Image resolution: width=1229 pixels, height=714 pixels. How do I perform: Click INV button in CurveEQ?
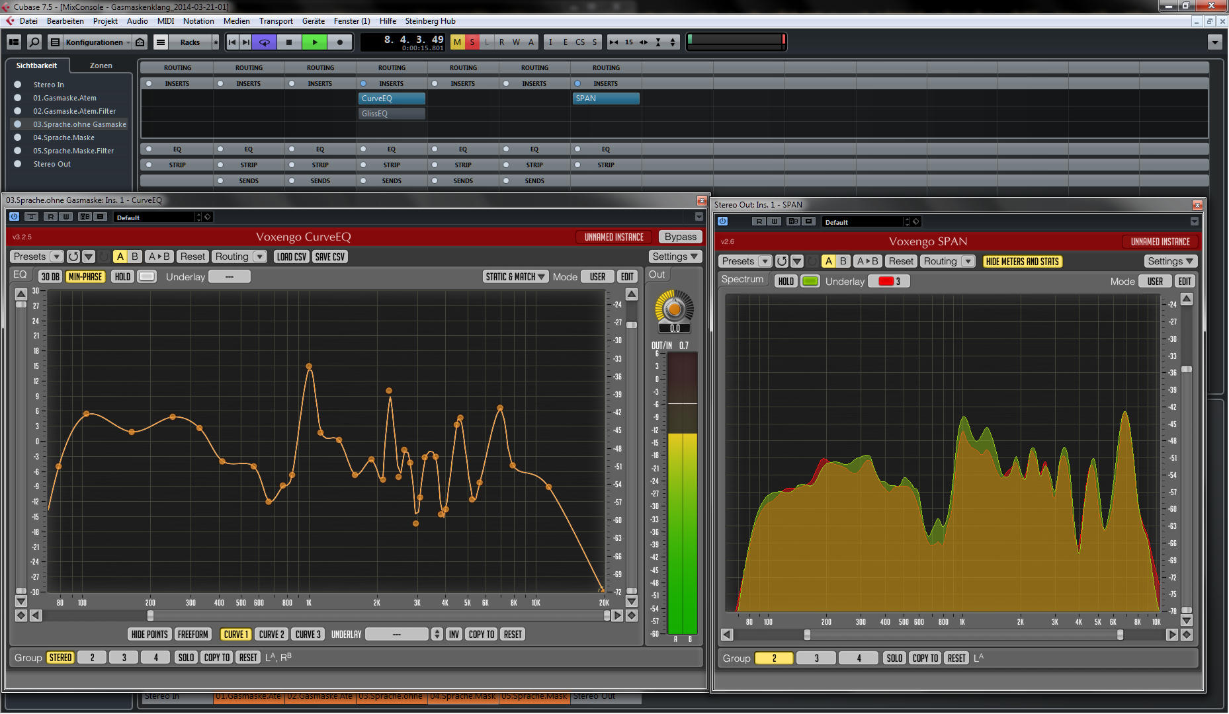454,634
